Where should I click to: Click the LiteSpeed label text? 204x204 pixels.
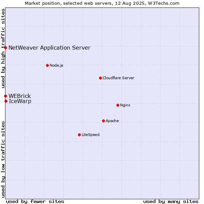[x=90, y=135]
